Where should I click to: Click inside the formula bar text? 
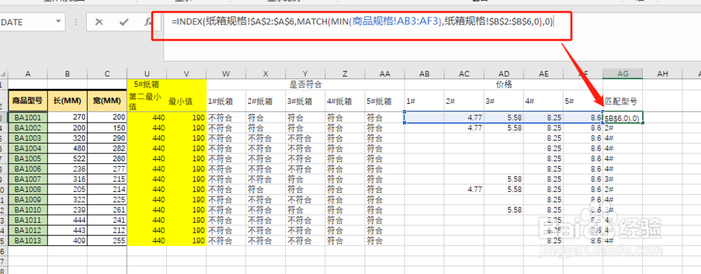click(x=363, y=22)
